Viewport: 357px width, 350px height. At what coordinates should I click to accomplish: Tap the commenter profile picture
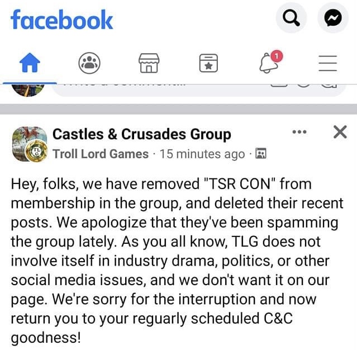[28, 88]
